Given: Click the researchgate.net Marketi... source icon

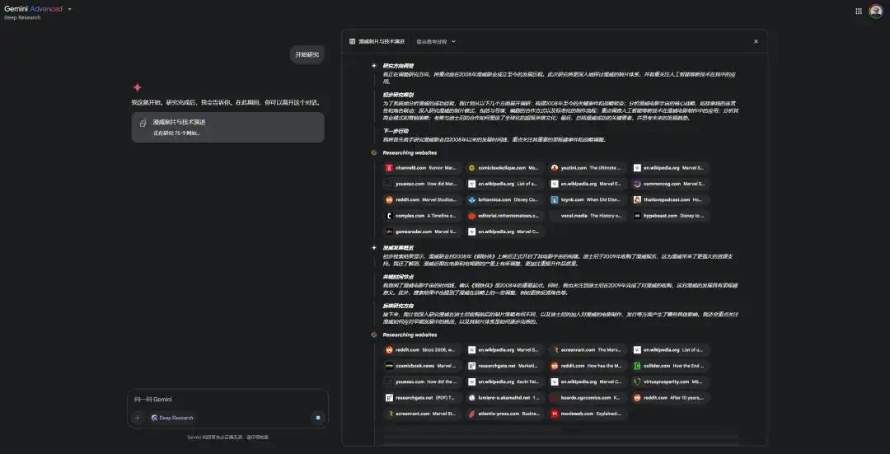Looking at the screenshot, I should pyautogui.click(x=471, y=366).
